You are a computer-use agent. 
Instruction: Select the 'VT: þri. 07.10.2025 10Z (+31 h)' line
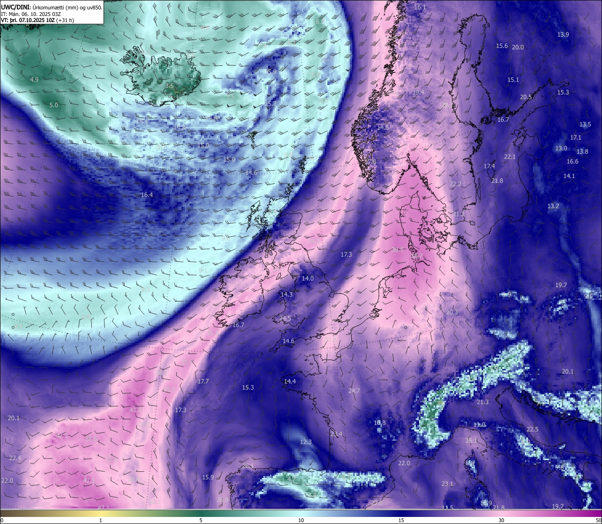coord(38,20)
